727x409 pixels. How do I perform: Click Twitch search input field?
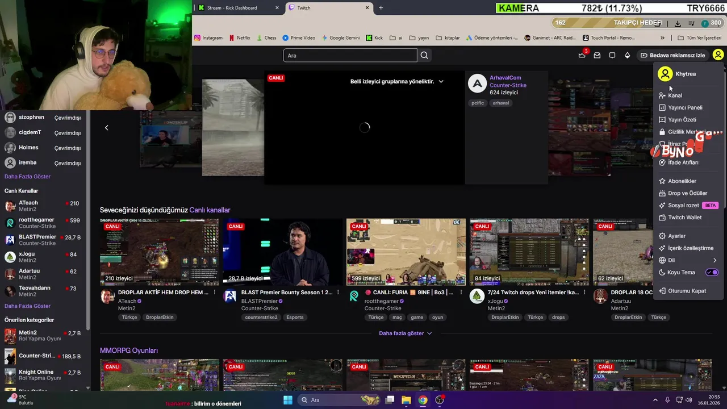click(350, 55)
